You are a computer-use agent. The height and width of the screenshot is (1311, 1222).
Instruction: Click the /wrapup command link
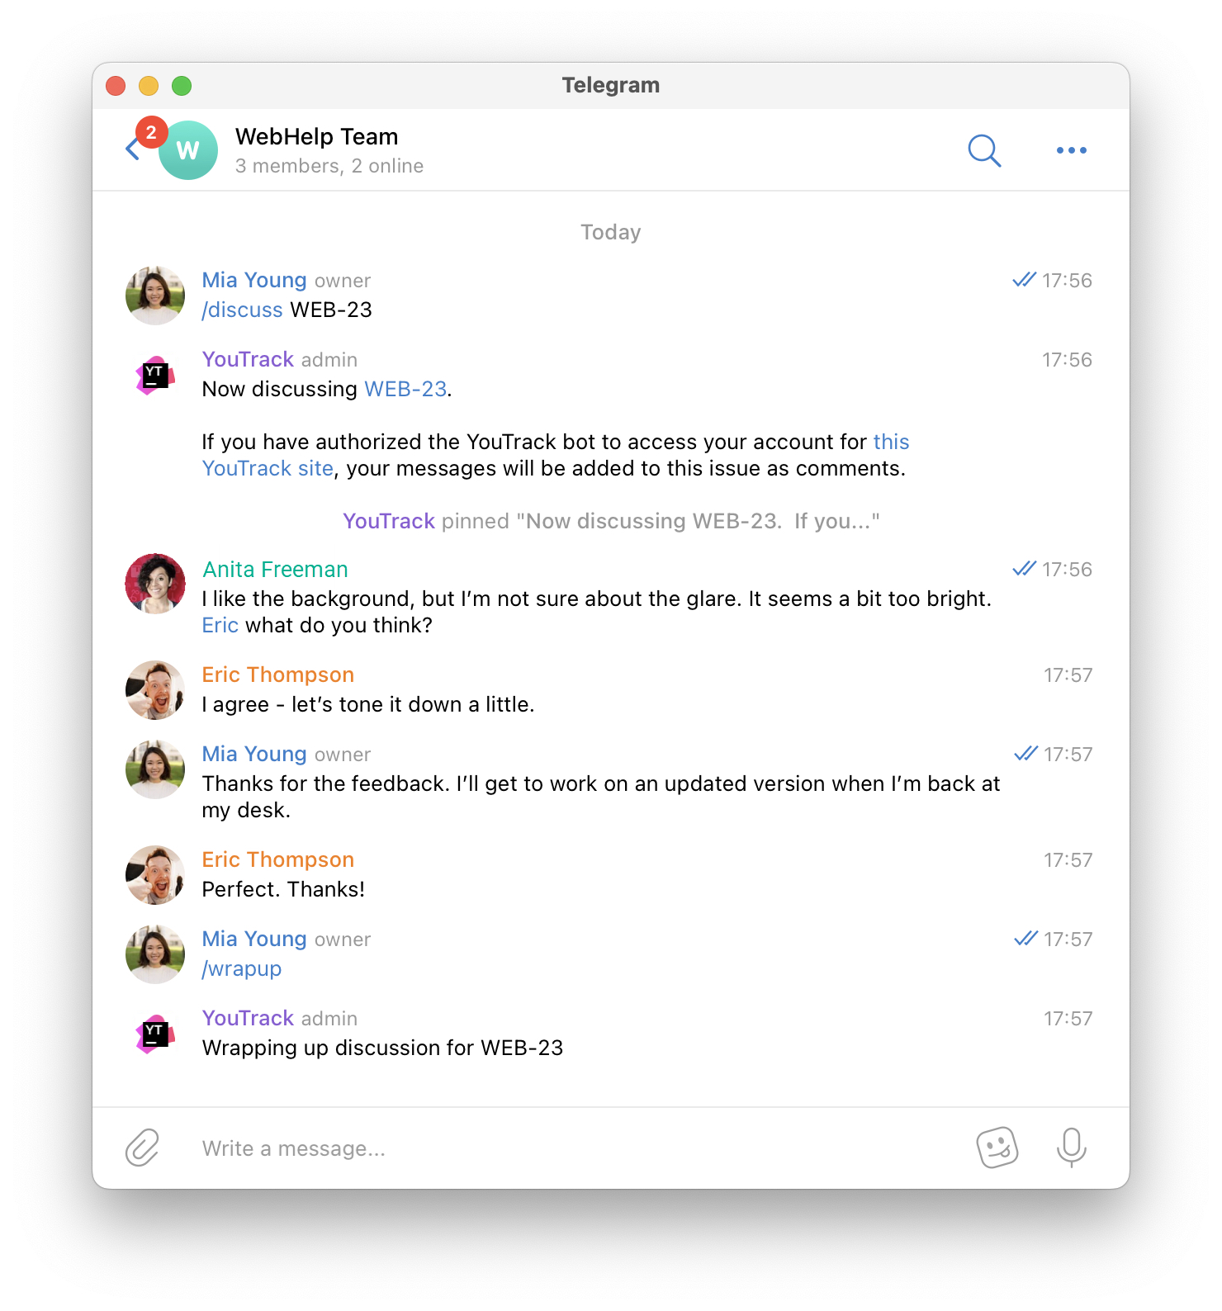click(x=242, y=968)
